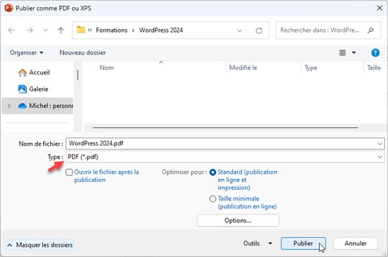Image resolution: width=388 pixels, height=257 pixels.
Task: Refresh the current folder view
Action: [258, 30]
